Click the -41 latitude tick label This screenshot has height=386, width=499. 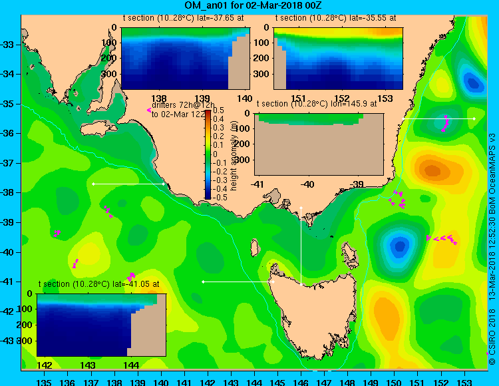tap(7, 282)
